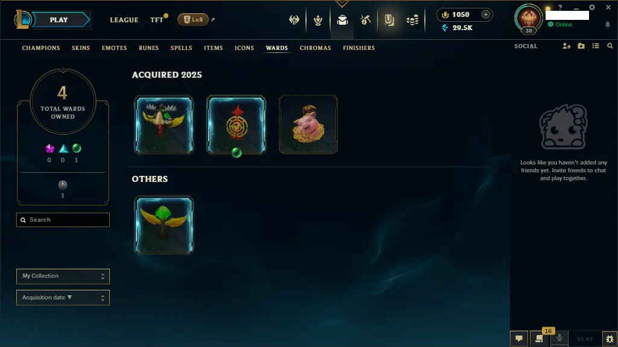Open the notifications bell icon
This screenshot has width=618, height=347.
(x=607, y=25)
